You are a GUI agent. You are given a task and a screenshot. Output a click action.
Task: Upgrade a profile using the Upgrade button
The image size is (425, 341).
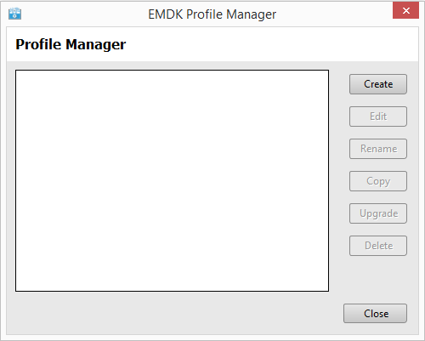pyautogui.click(x=378, y=213)
